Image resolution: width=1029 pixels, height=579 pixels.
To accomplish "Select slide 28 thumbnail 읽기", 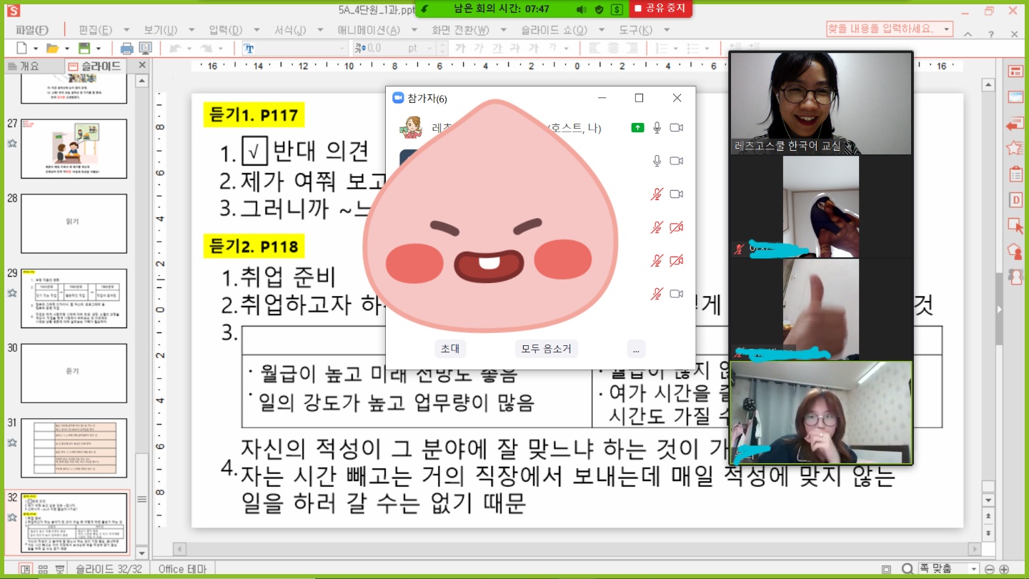I will click(74, 224).
